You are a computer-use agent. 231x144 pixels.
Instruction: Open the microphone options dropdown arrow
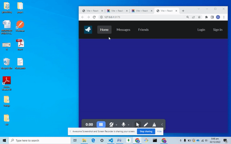[129, 125]
